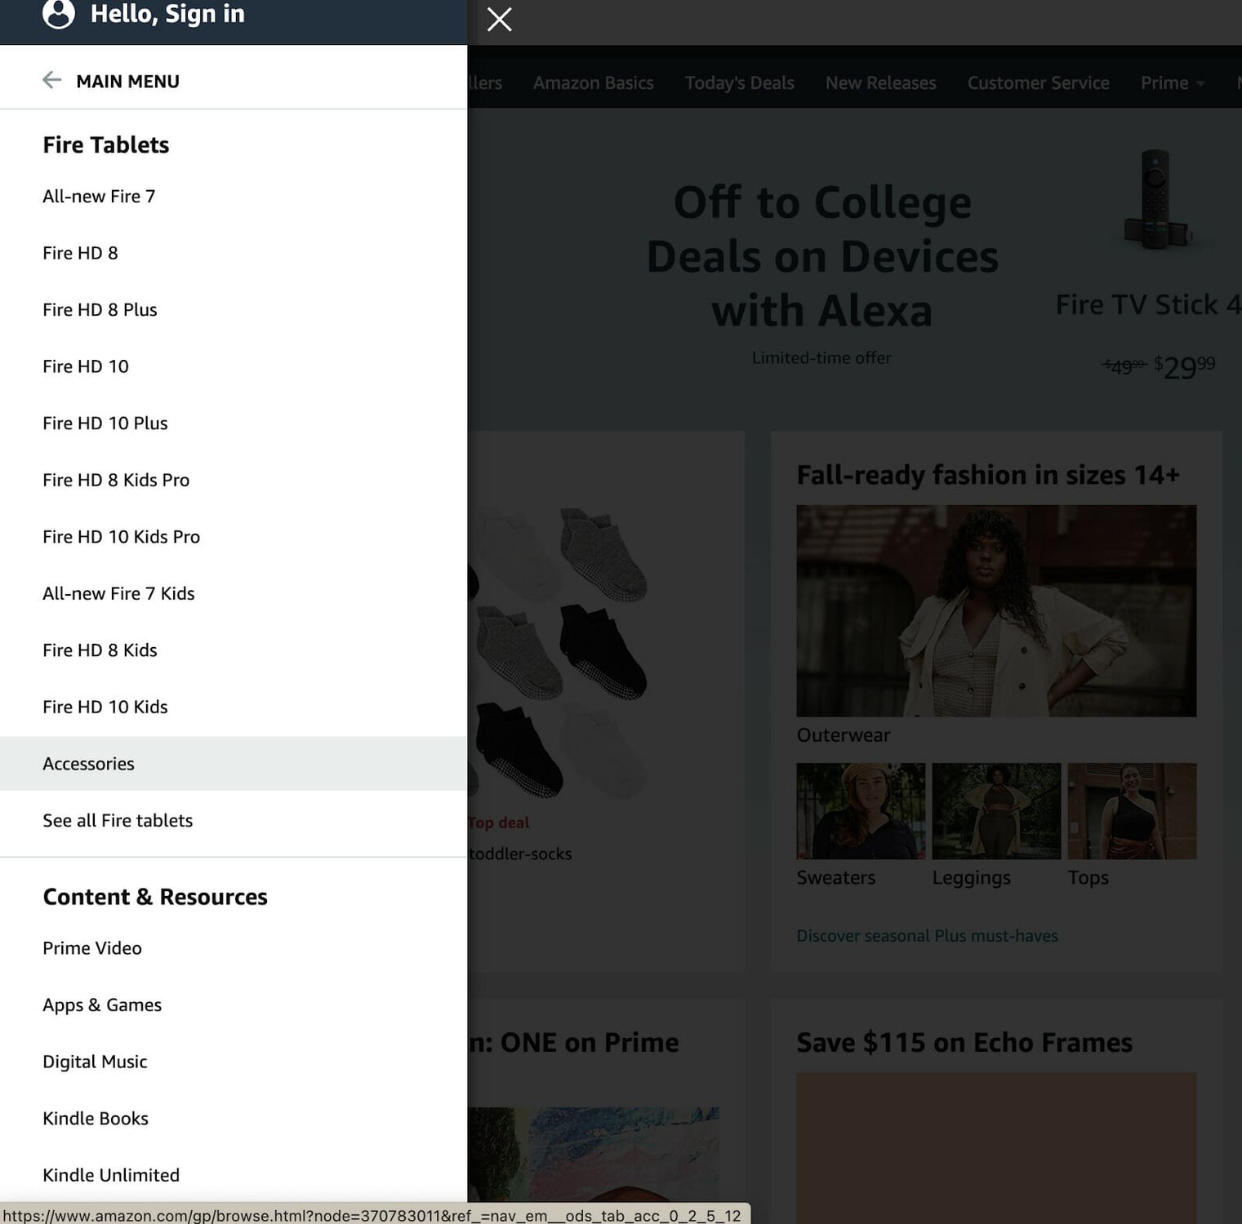Click Today's Deals in navigation bar

click(x=739, y=82)
